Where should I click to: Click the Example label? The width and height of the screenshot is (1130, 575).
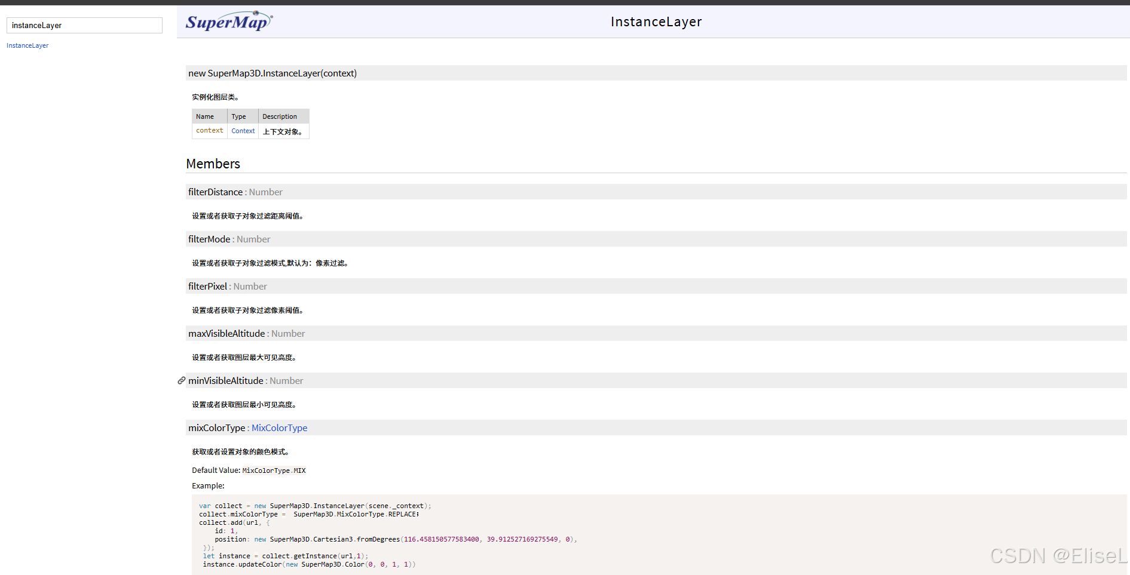pos(208,486)
